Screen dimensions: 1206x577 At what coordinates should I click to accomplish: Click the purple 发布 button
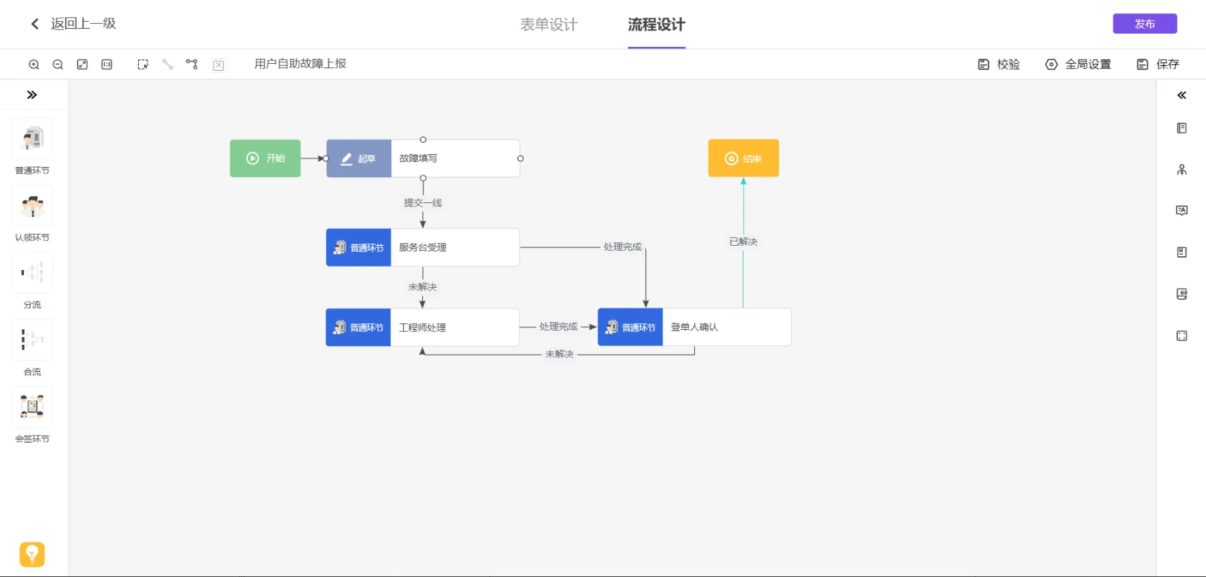point(1145,24)
